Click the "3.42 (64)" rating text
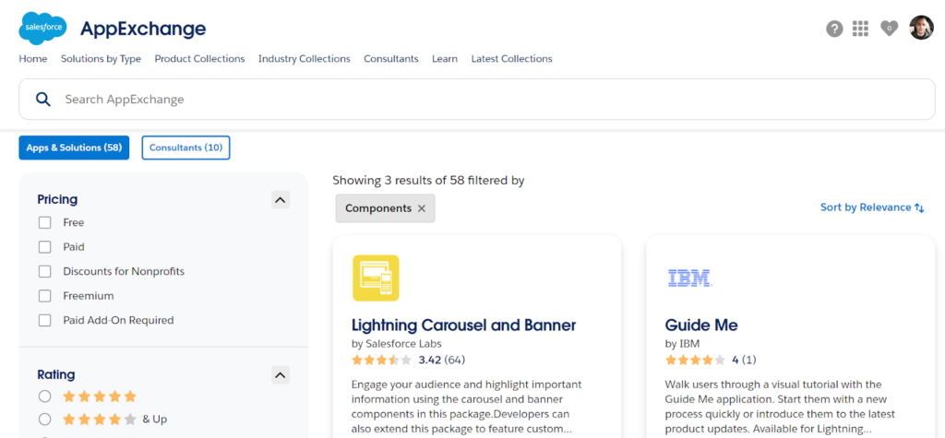This screenshot has width=945, height=438. click(x=442, y=361)
